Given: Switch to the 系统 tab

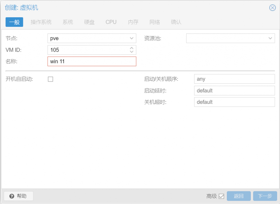Looking at the screenshot, I should point(68,22).
